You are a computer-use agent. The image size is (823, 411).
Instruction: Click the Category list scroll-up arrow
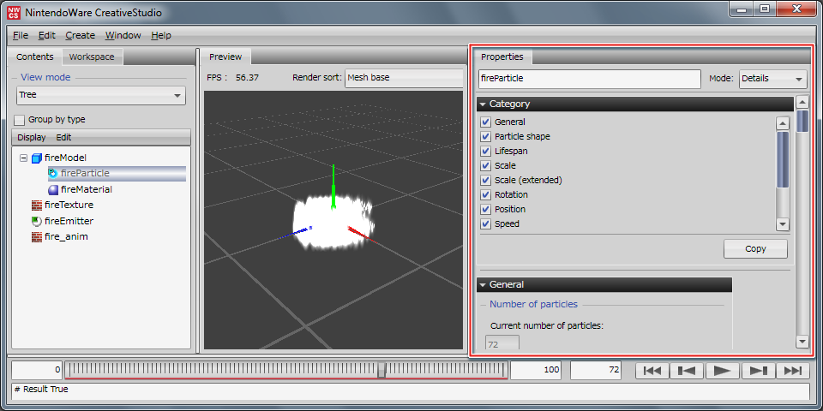(783, 123)
